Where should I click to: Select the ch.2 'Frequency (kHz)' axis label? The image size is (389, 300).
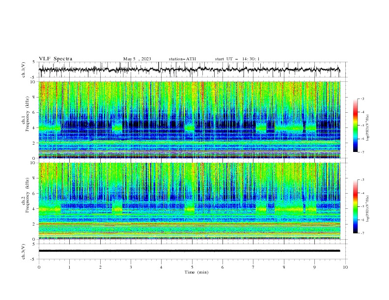point(28,195)
